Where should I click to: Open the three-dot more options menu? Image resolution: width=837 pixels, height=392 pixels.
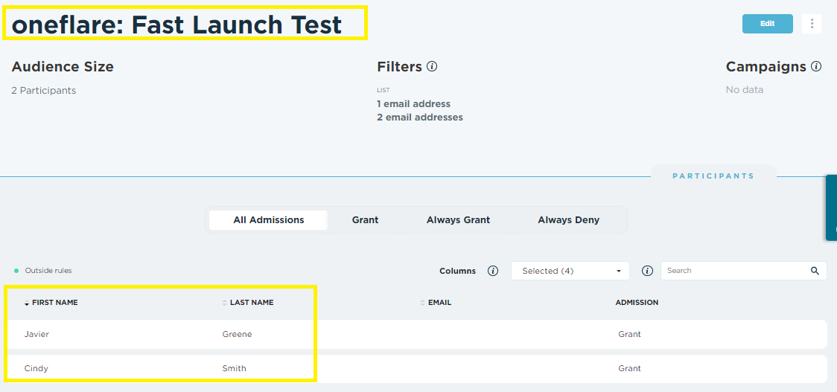[x=812, y=24]
